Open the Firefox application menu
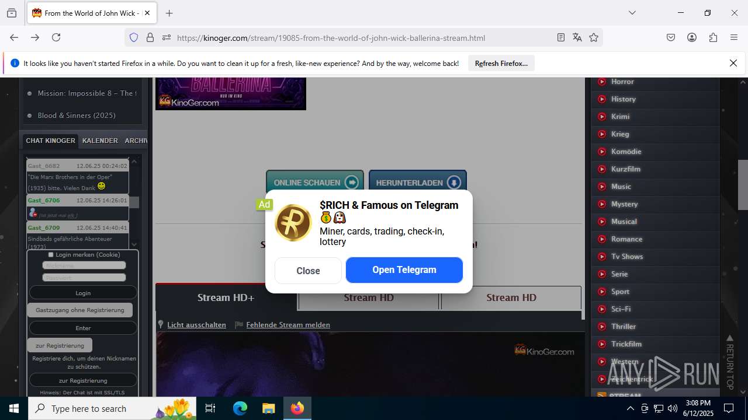748x420 pixels. coord(734,37)
